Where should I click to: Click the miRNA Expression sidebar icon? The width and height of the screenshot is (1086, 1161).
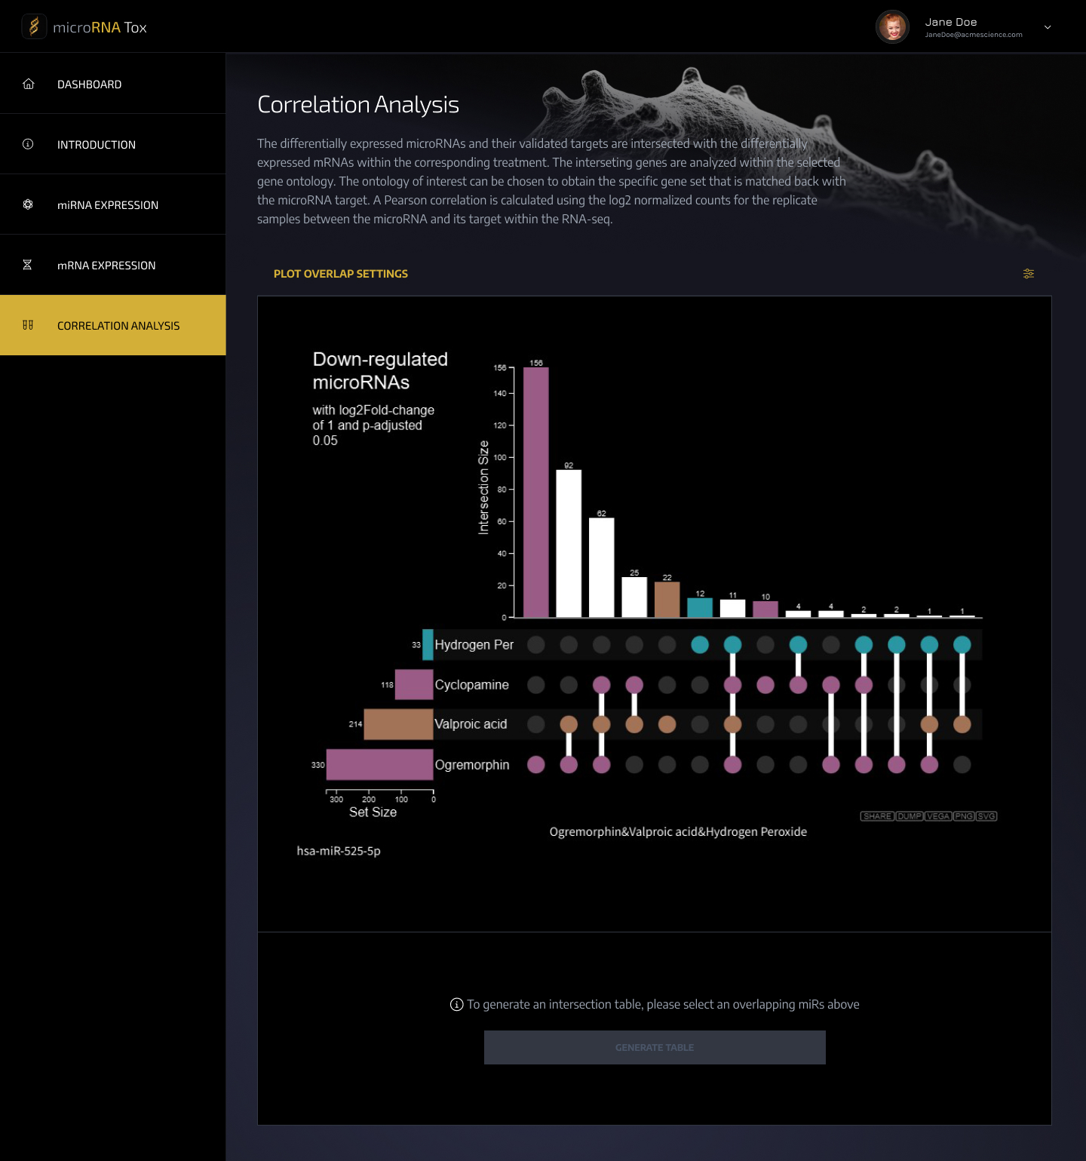28,204
